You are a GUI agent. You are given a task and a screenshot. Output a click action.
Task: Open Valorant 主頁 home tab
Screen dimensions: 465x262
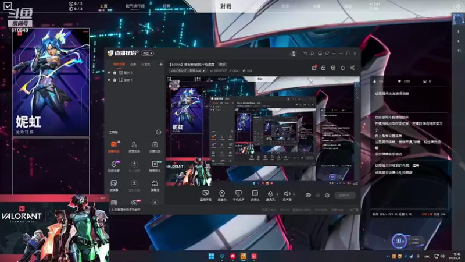[103, 6]
